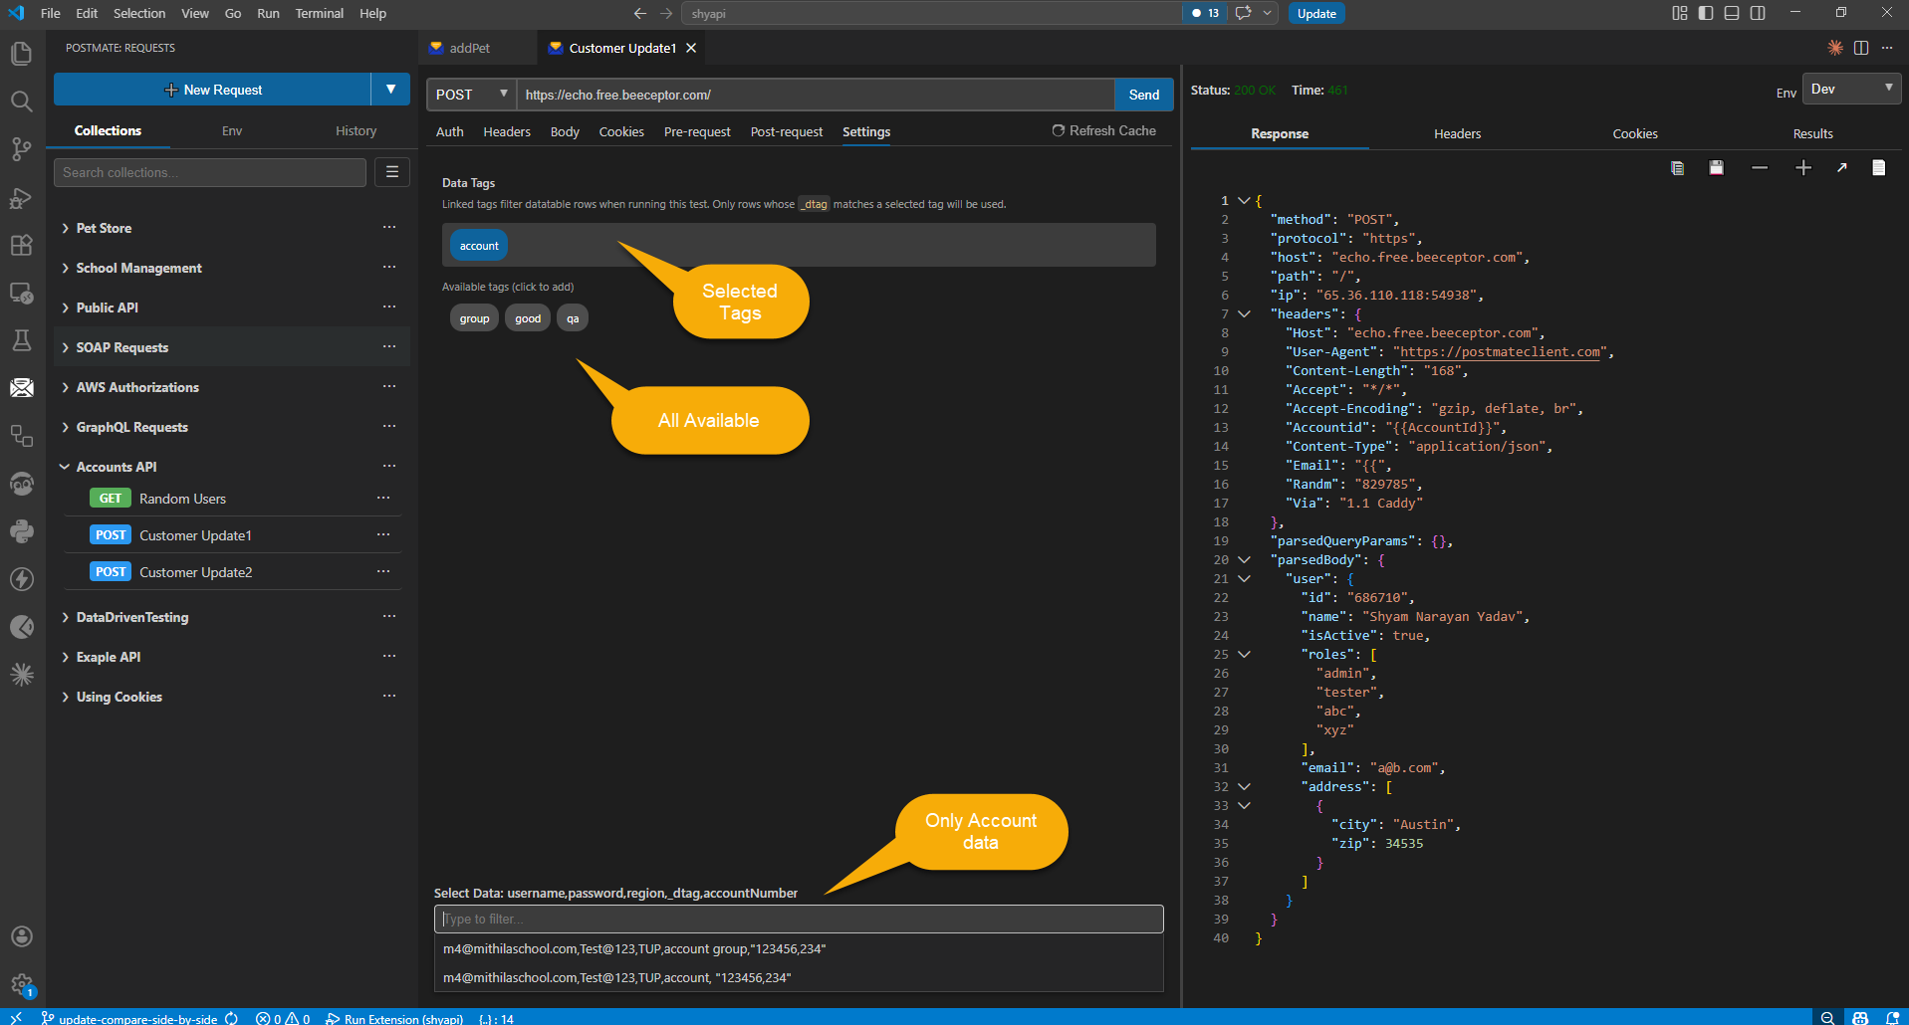
Task: Open the Accounts icon in activity bar
Action: pyautogui.click(x=21, y=936)
